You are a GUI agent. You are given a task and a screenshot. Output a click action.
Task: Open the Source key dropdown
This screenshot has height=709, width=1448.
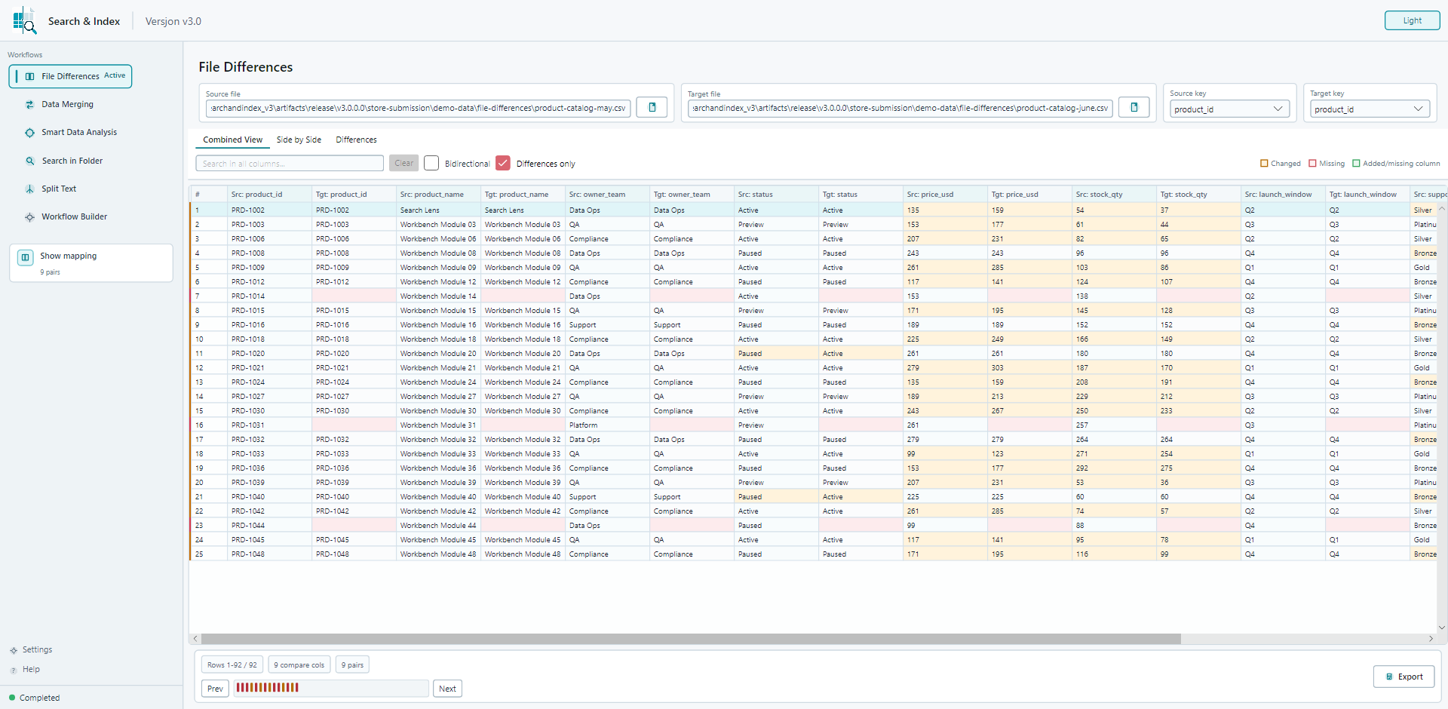pos(1229,109)
